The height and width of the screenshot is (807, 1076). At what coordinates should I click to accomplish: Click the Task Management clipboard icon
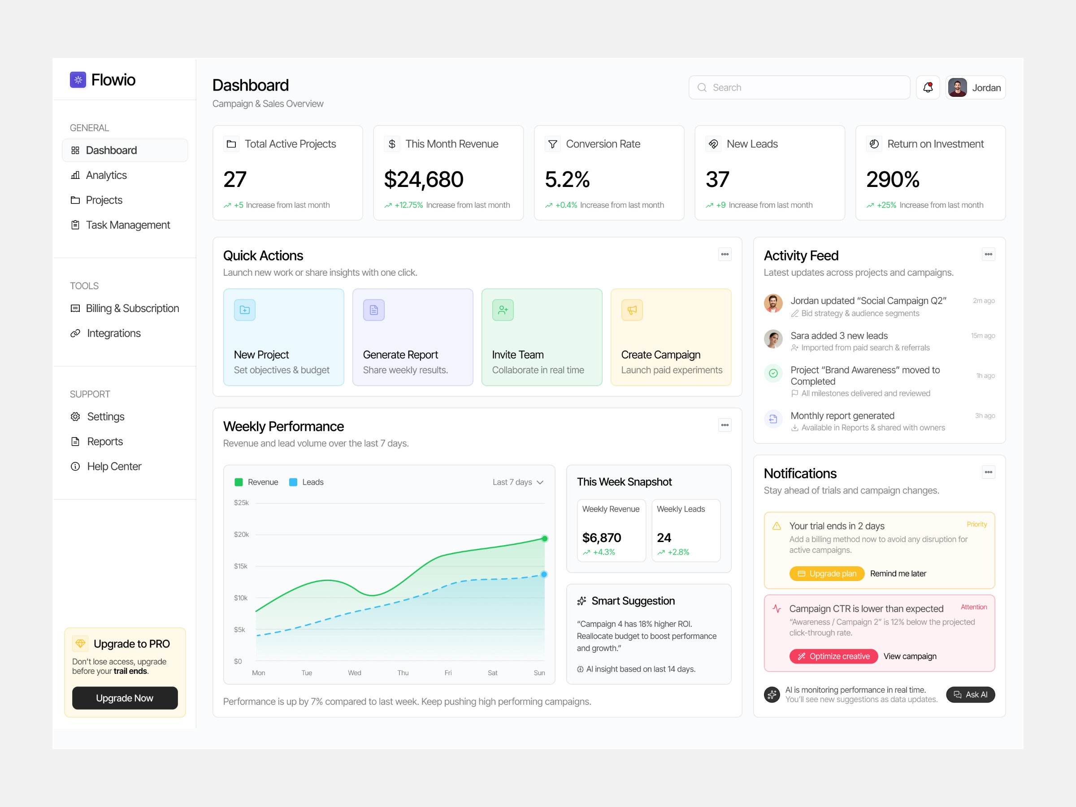75,225
